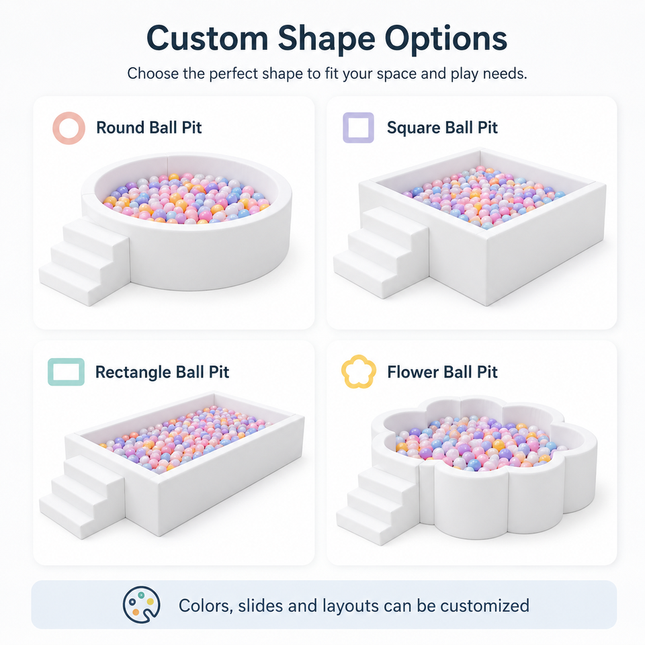The height and width of the screenshot is (645, 645).
Task: Click the pink round ring icon
Action: [x=69, y=128]
